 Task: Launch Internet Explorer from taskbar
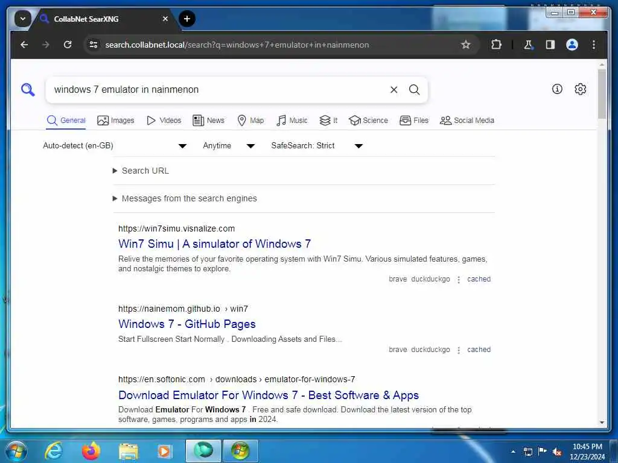pos(54,451)
